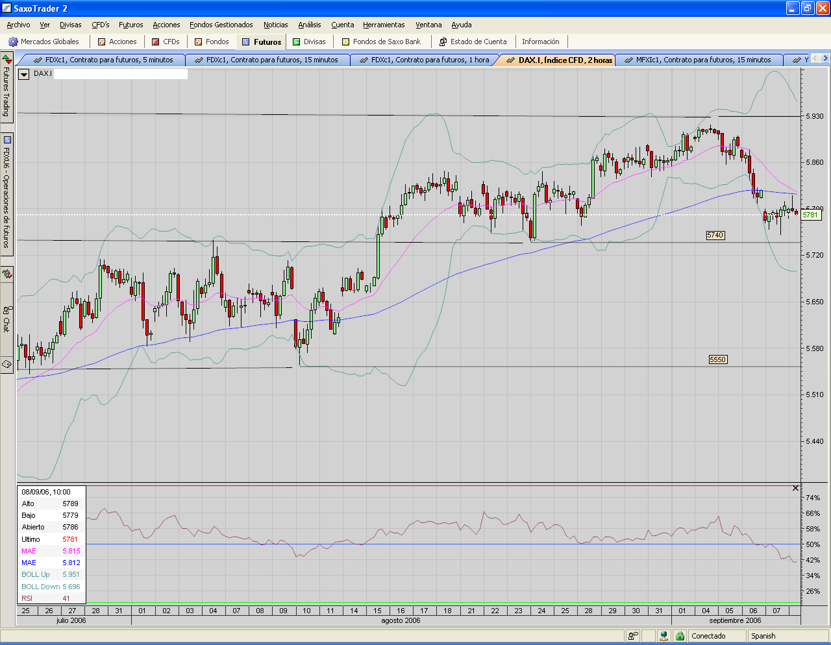
Task: Click the green Divisas toolbar icon
Action: (297, 42)
